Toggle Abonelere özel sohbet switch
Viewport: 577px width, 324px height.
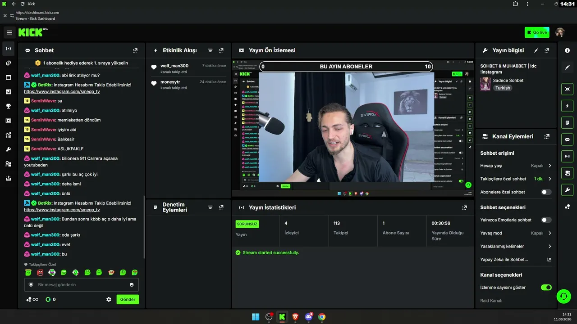click(546, 192)
